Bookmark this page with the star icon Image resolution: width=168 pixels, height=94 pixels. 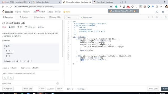(111, 7)
